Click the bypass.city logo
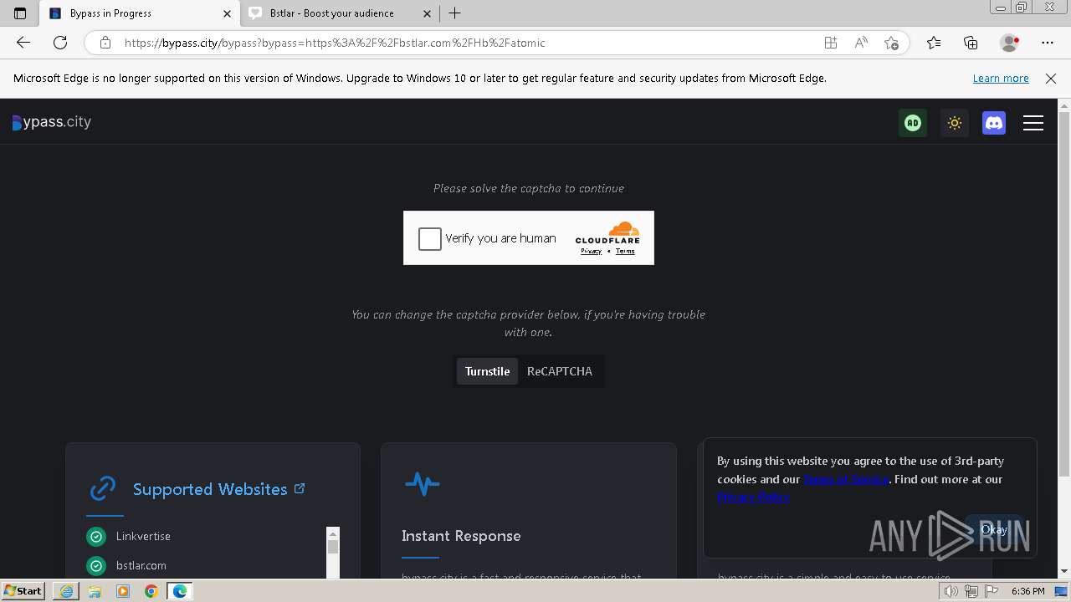 coord(52,122)
